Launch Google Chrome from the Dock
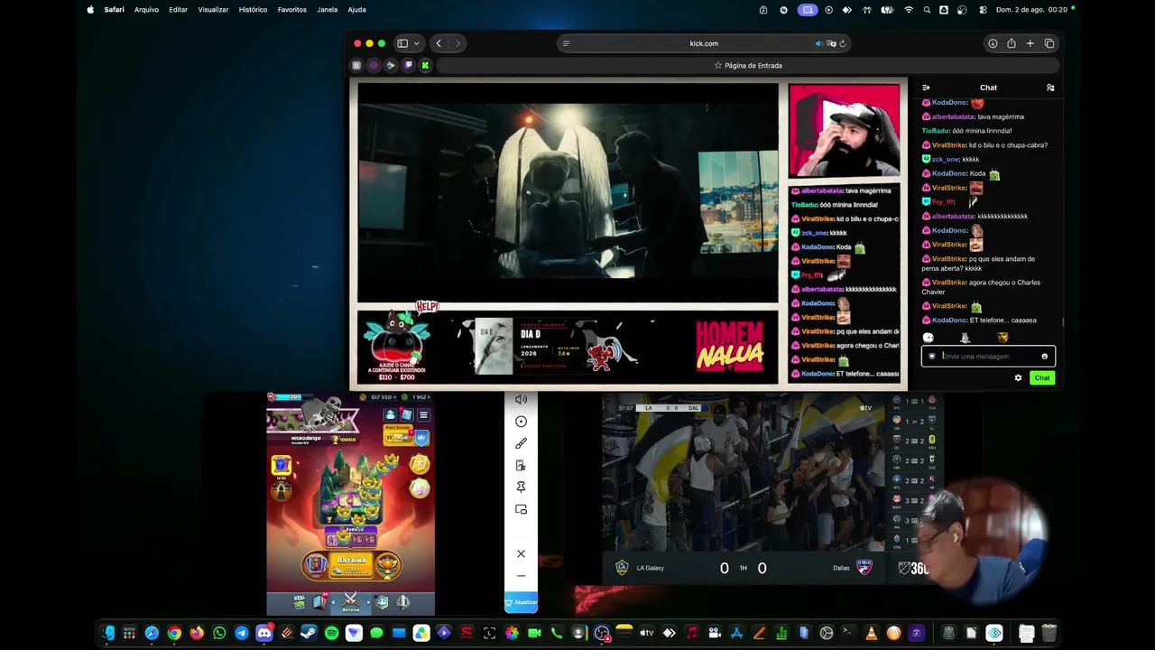 point(174,633)
